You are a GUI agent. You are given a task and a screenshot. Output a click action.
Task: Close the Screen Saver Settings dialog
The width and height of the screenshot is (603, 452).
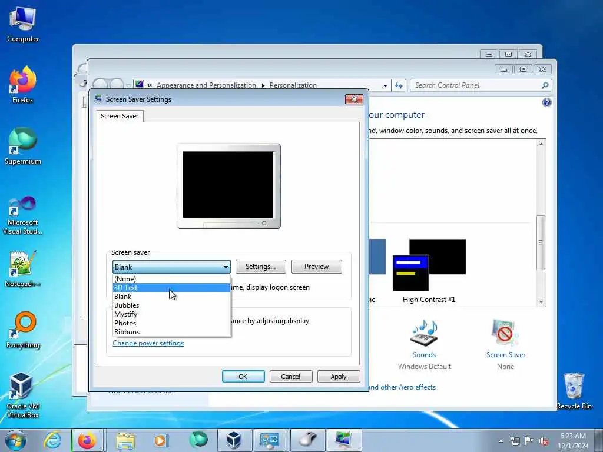(354, 99)
